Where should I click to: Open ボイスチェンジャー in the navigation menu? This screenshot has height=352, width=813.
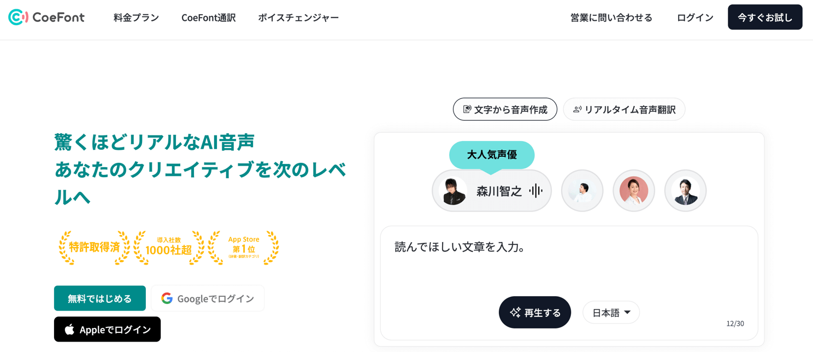tap(298, 17)
